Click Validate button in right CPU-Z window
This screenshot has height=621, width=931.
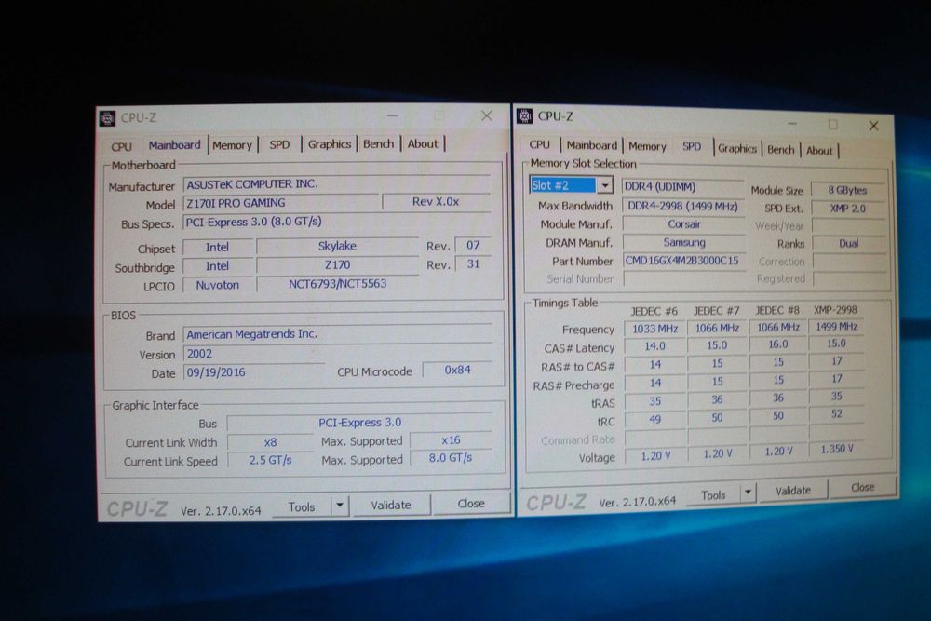pos(793,491)
